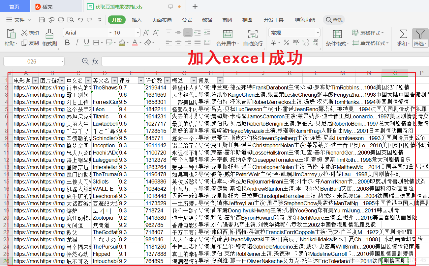This screenshot has height=266, width=429.
Task: Click the Filter funnel icon
Action: (420, 34)
